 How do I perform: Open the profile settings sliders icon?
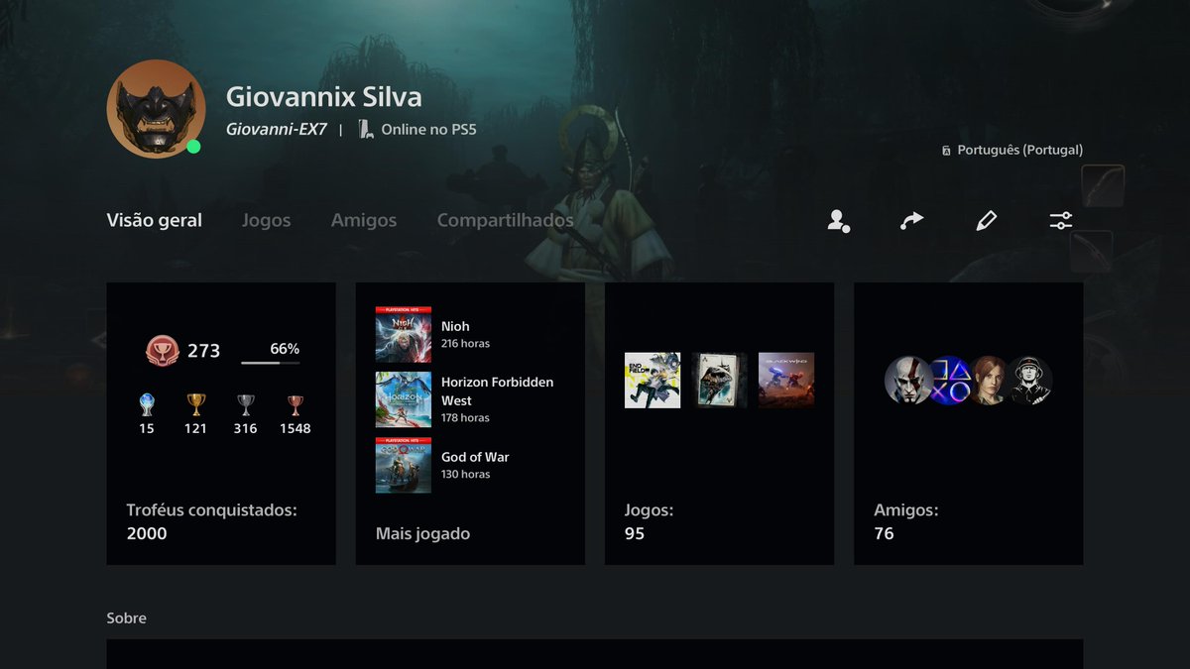pos(1061,221)
